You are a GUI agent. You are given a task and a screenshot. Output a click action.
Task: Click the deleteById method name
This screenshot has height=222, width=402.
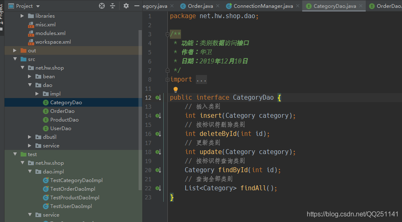(x=218, y=134)
